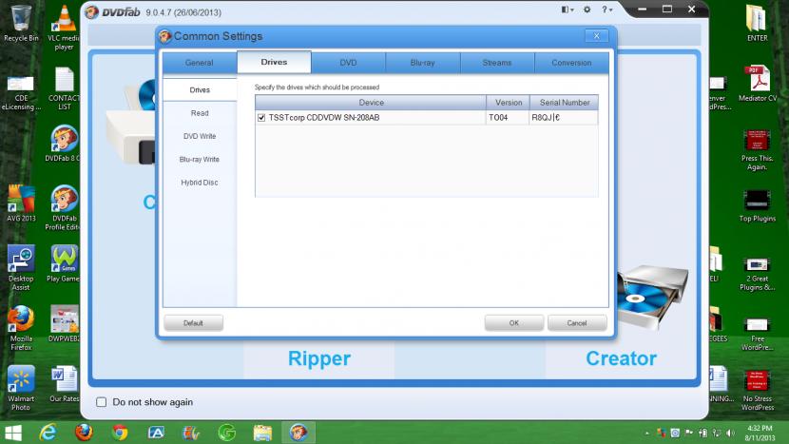This screenshot has height=444, width=789.
Task: Open ENTER folder on desktop
Action: [757, 24]
